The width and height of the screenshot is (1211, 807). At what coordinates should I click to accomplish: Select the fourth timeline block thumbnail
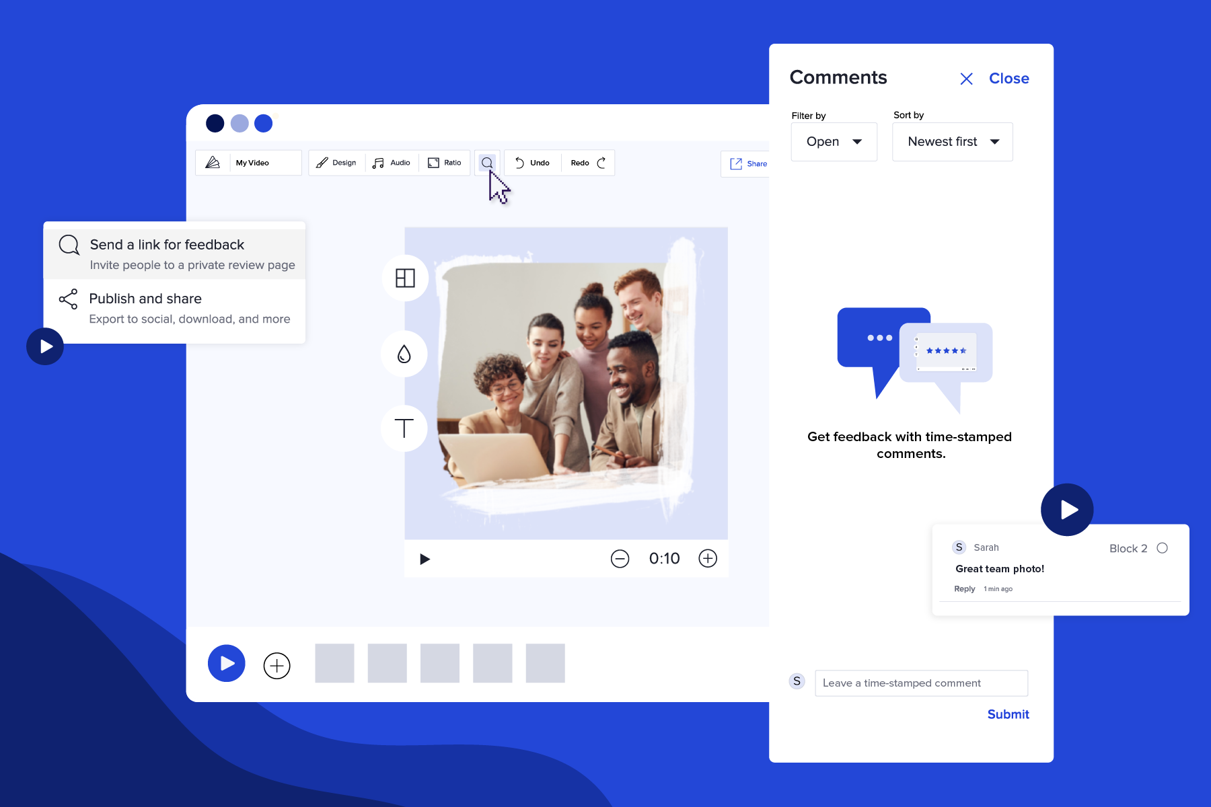point(492,663)
